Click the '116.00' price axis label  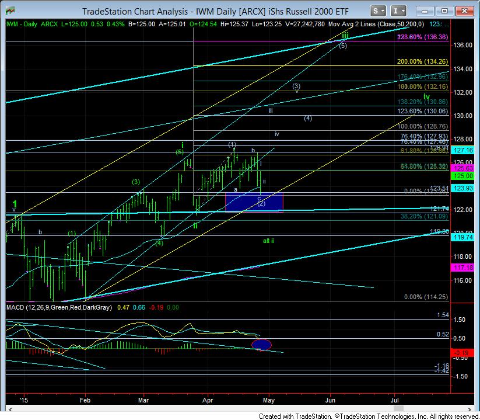(463, 280)
